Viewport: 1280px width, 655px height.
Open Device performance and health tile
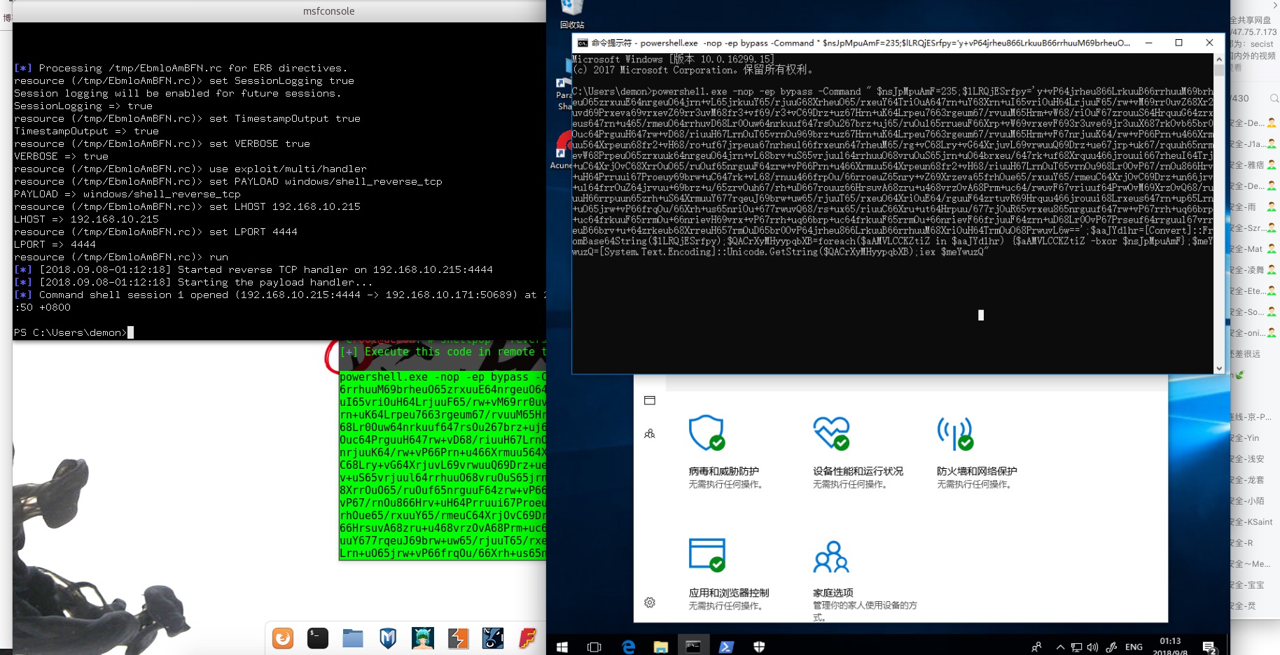click(x=858, y=451)
